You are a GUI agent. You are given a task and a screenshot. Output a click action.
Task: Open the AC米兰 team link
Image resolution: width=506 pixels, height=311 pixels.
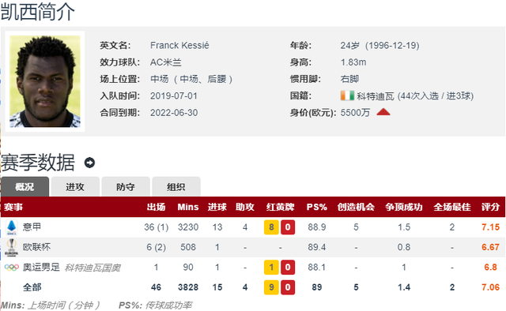click(166, 62)
